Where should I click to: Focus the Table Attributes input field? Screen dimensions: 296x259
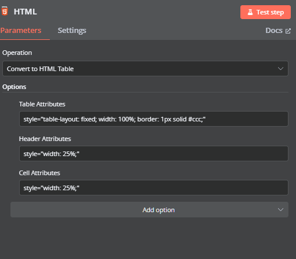[154, 119]
